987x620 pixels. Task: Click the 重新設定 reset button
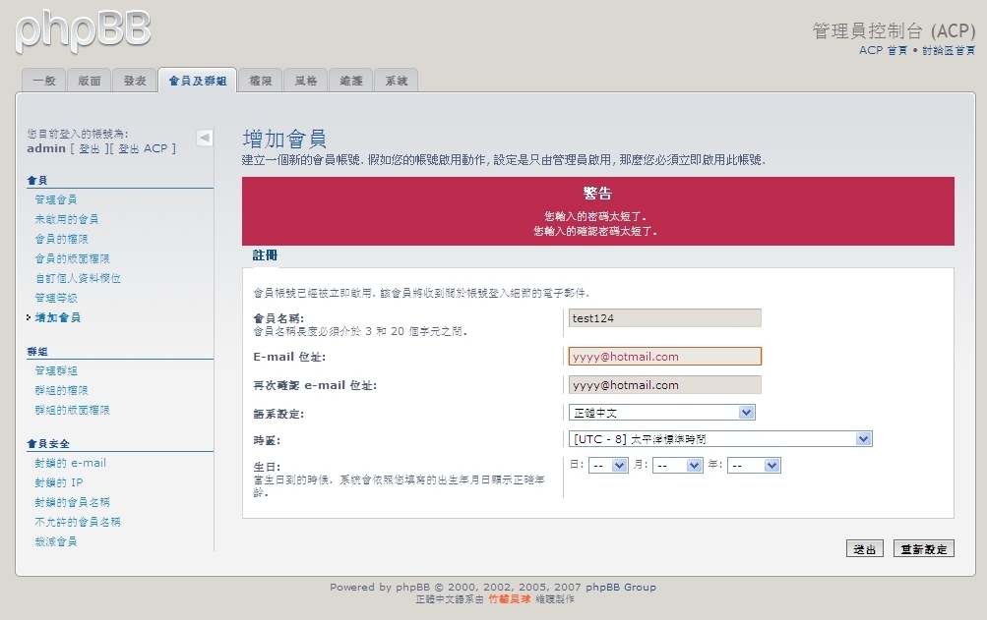click(x=924, y=549)
